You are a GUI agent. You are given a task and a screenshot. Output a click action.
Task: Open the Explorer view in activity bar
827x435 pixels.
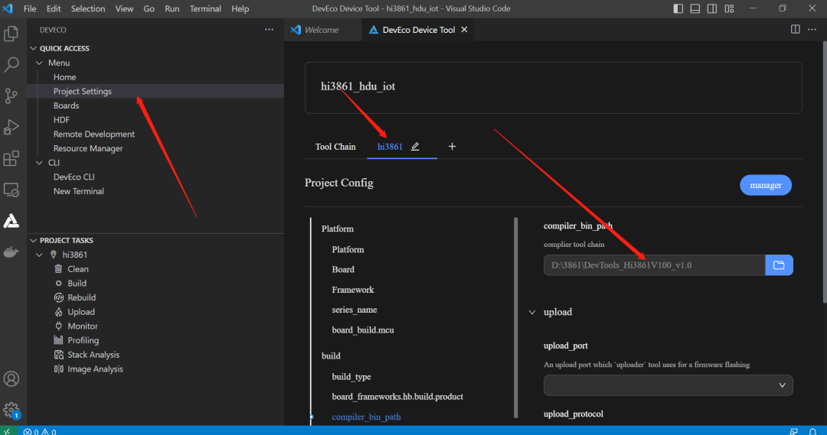[11, 34]
